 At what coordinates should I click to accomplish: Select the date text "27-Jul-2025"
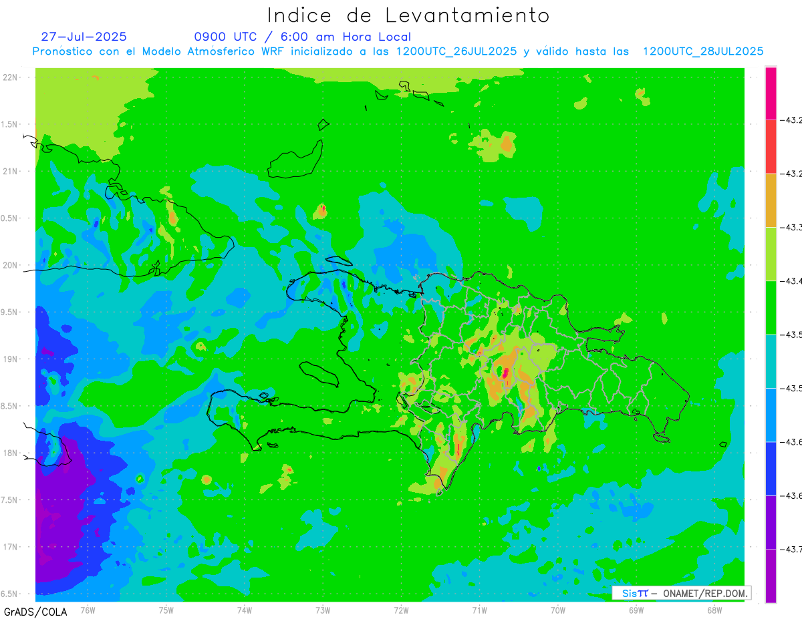(84, 37)
